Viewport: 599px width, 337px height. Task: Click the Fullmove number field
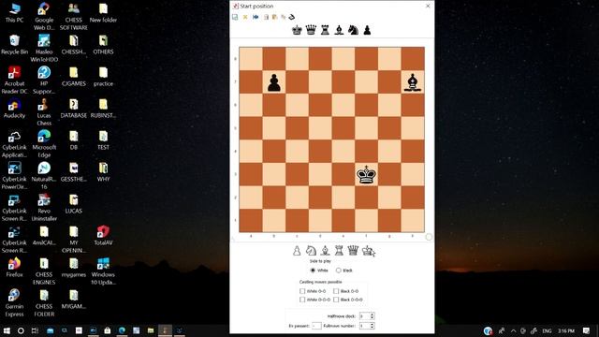click(364, 326)
